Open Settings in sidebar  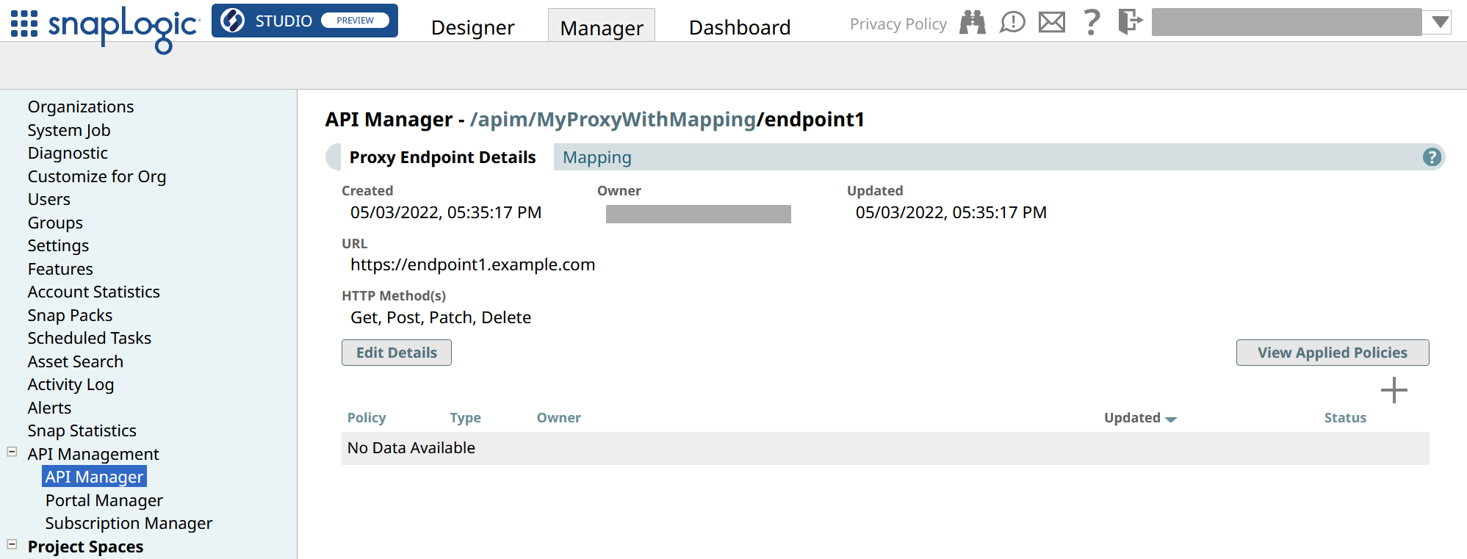click(58, 245)
